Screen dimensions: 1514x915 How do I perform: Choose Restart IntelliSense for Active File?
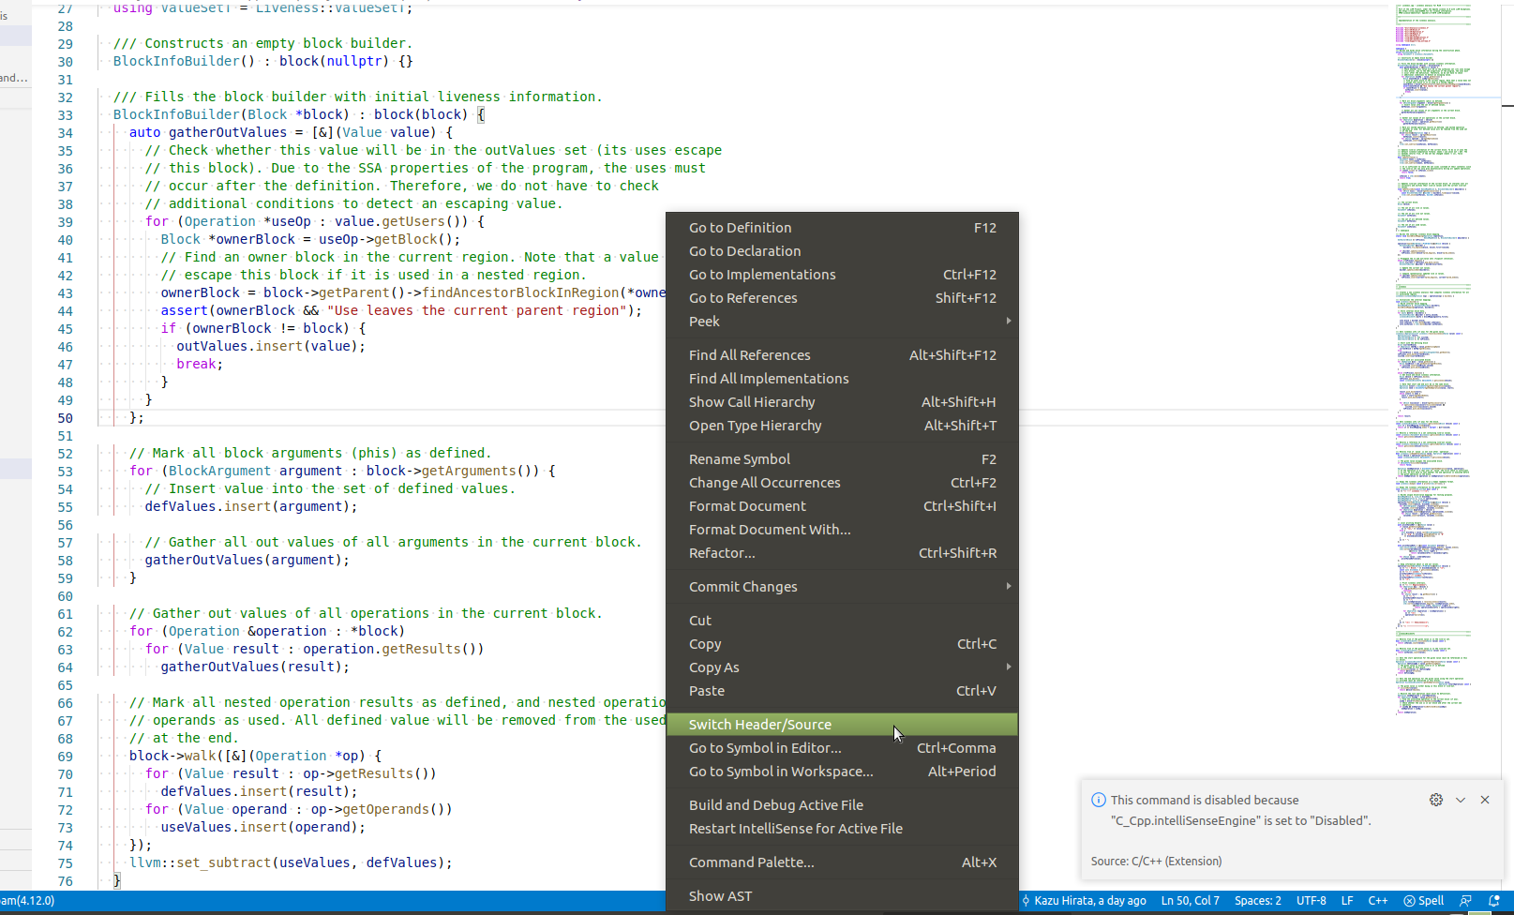tap(842, 829)
